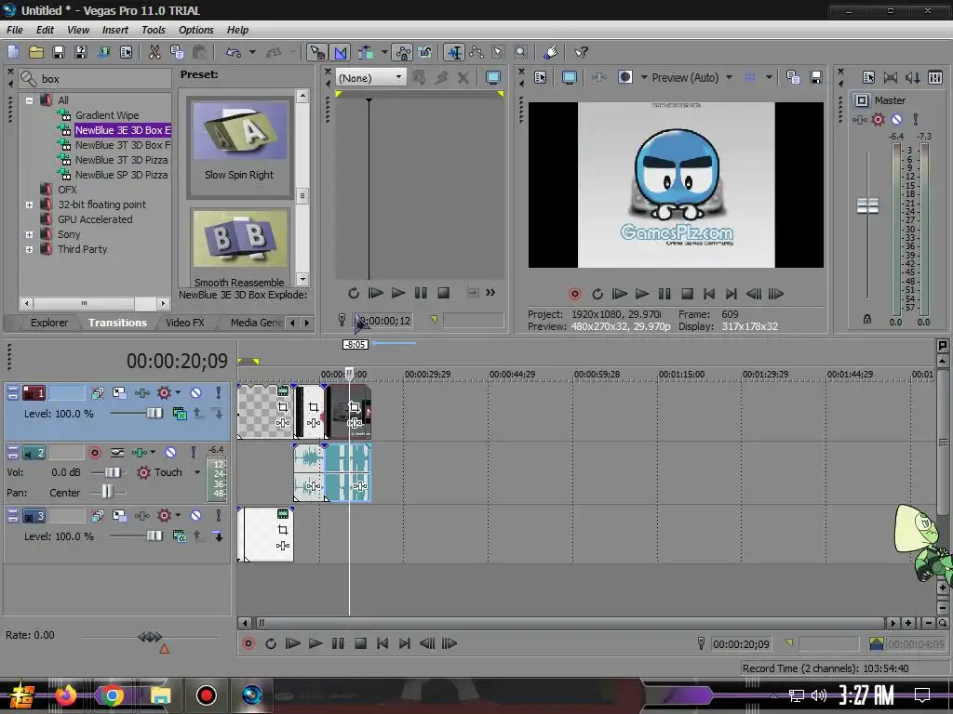Solo video track 1

tap(218, 393)
